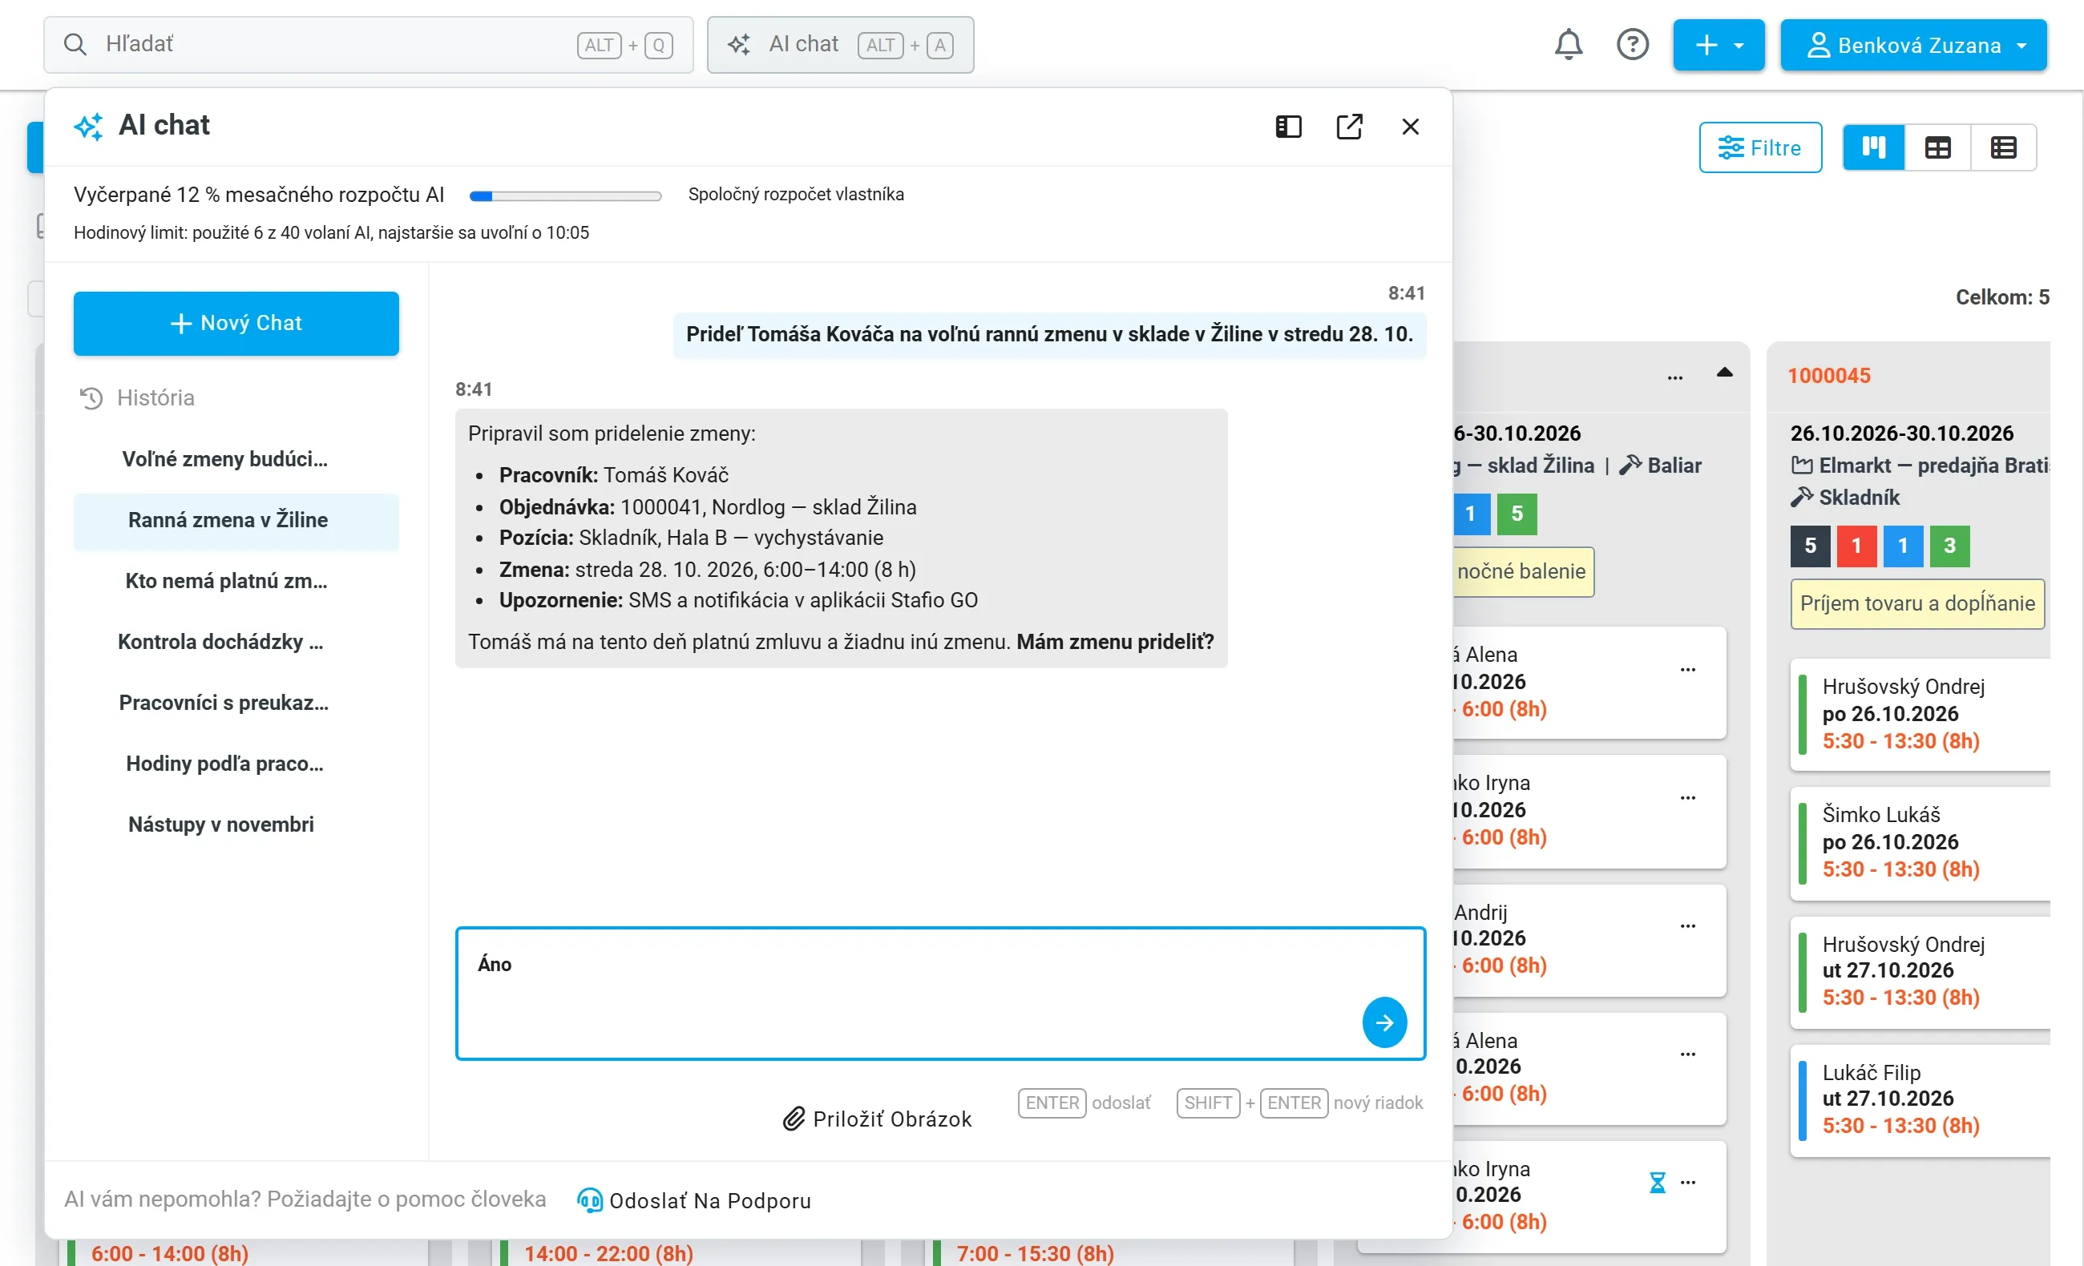Viewport: 2084px width, 1266px height.
Task: Click the hourglass icon on Iryna's shift card
Action: pos(1656,1181)
